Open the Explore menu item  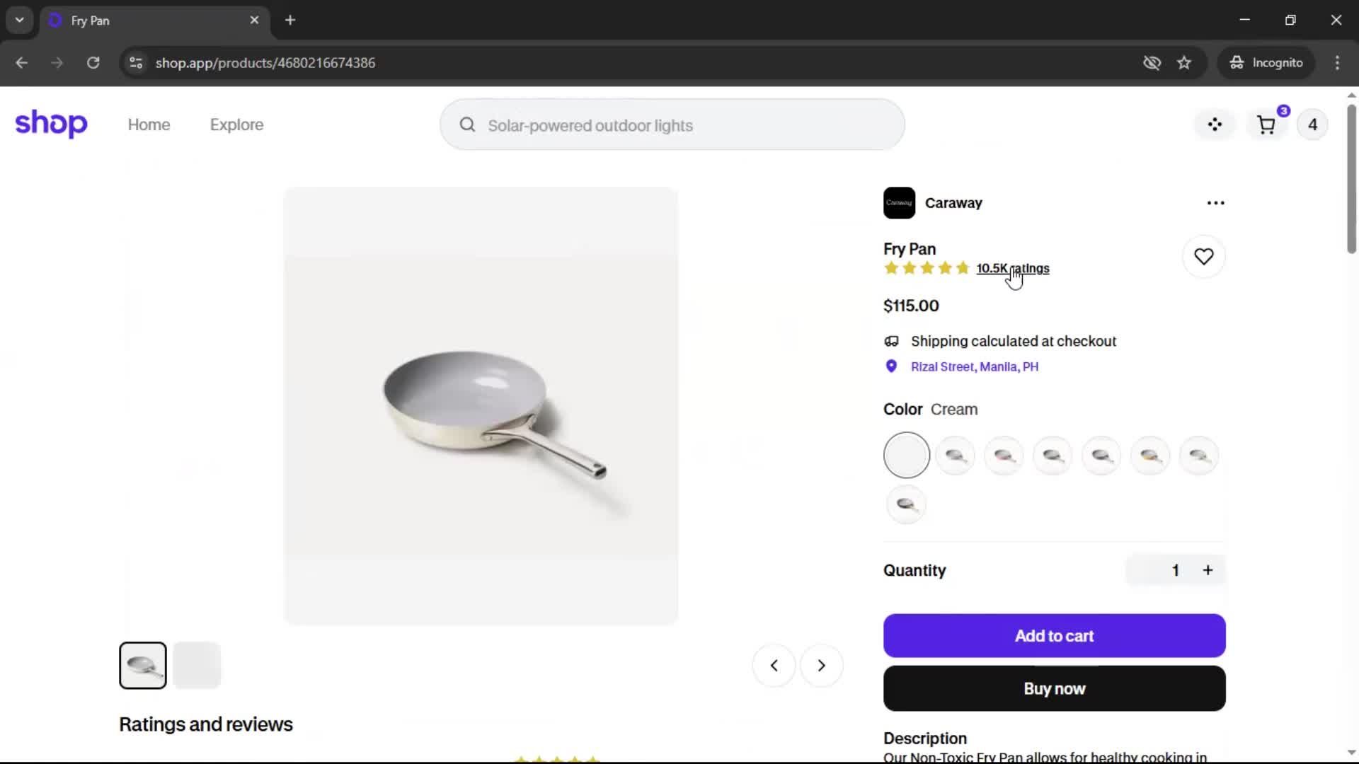coord(236,125)
